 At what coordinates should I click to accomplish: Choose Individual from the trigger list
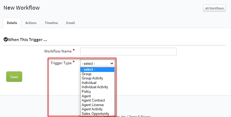pos(97,83)
